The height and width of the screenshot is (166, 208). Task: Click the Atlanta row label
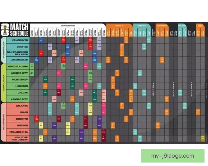pyautogui.click(x=18, y=105)
